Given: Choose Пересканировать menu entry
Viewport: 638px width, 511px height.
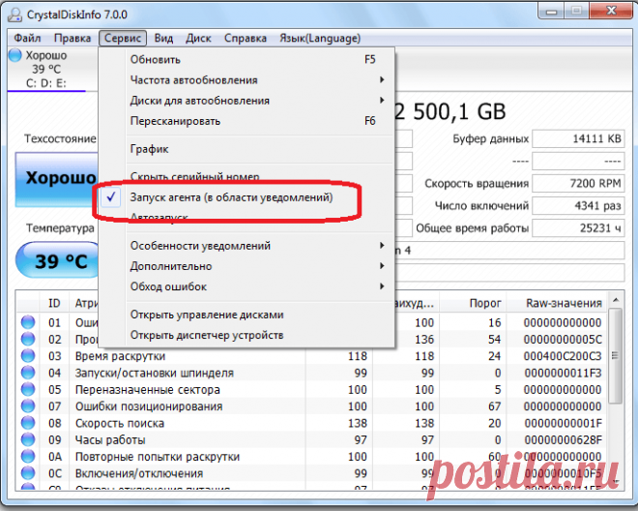Looking at the screenshot, I should coord(246,121).
